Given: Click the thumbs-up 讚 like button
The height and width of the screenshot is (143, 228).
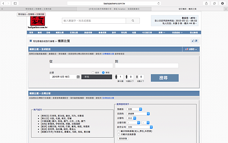Looking at the screenshot, I should click(x=195, y=41).
